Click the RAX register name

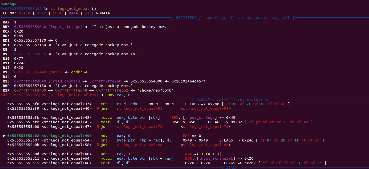click(6, 22)
